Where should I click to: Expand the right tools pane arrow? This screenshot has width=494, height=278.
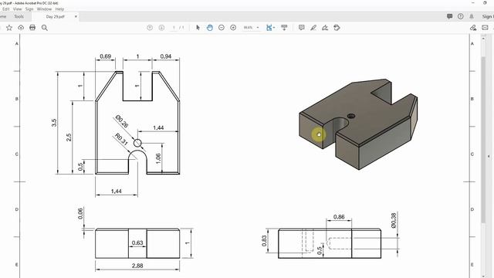[x=489, y=156]
